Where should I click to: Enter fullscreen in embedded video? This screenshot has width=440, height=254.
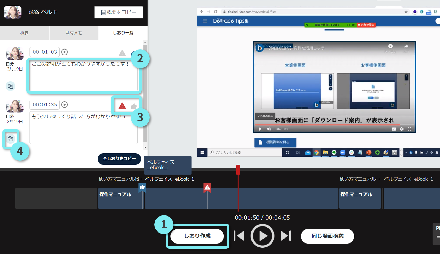(410, 129)
